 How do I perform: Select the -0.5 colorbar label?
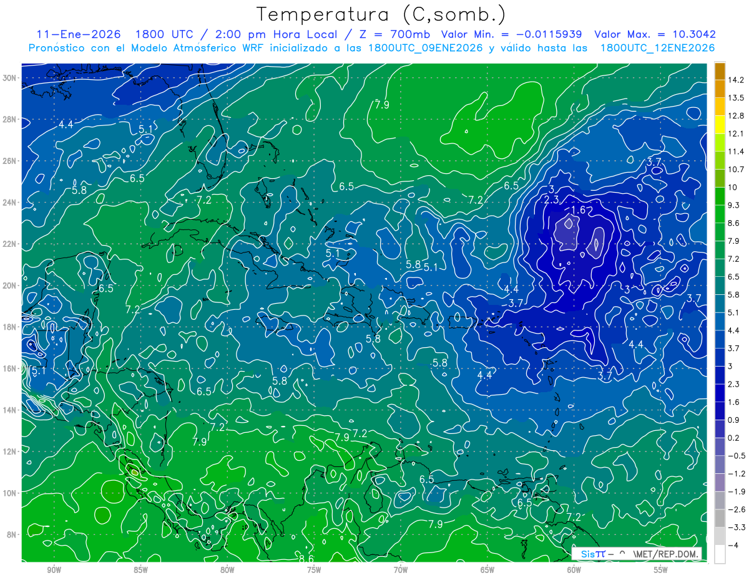[735, 456]
